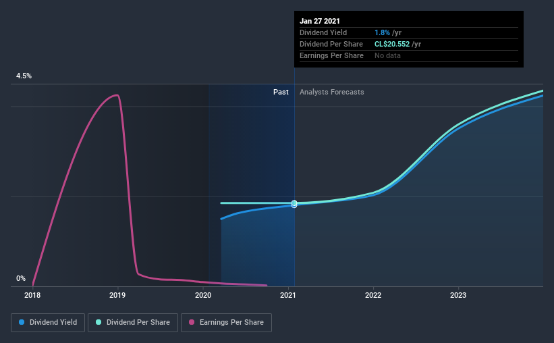554x343 pixels.
Task: Click the Past section label
Action: click(x=281, y=92)
